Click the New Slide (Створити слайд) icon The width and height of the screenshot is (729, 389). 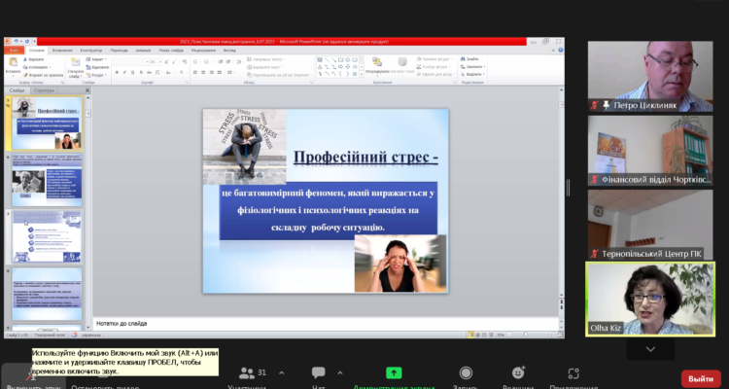click(x=76, y=61)
